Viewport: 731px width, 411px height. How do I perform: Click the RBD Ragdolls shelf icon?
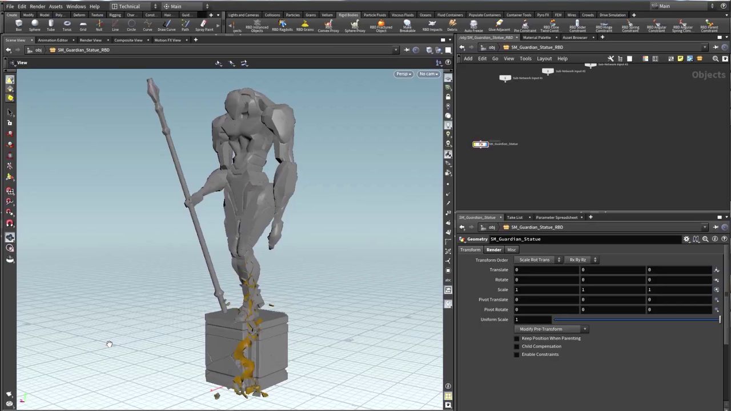282,25
